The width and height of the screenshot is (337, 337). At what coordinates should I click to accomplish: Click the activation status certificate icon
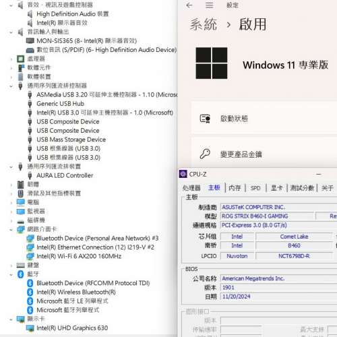click(x=205, y=119)
